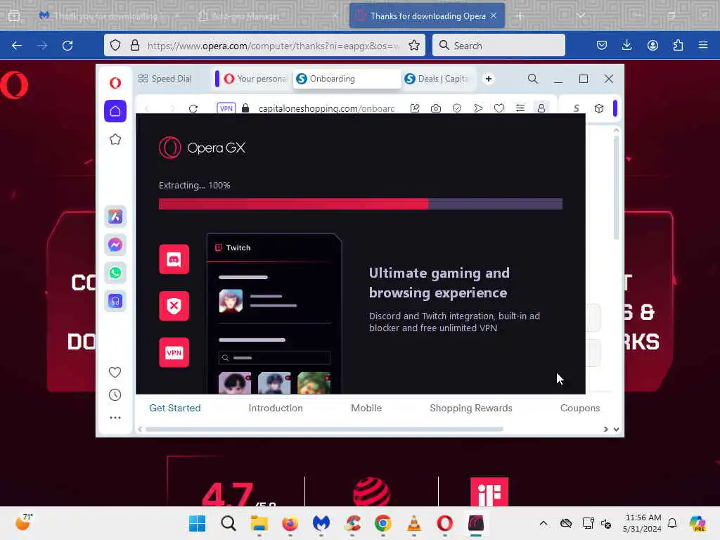Open the Bookmarks star in the Opera sidebar
This screenshot has width=720, height=540.
tap(115, 139)
